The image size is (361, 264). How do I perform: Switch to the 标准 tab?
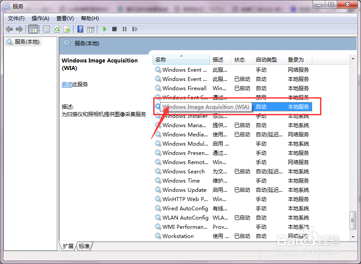(84, 246)
